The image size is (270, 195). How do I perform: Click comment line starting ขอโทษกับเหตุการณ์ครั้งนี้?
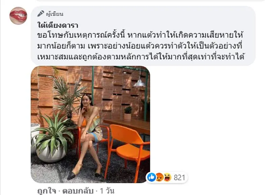[140, 35]
